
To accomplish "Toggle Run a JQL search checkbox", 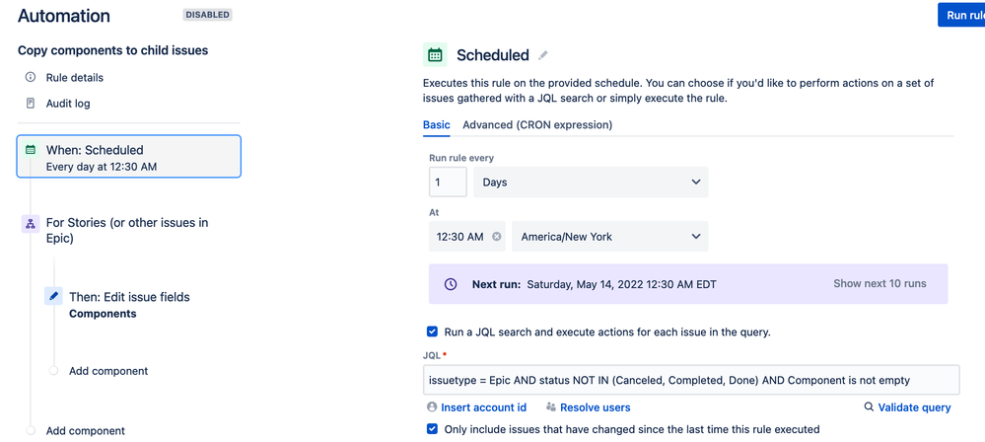I will pos(432,331).
